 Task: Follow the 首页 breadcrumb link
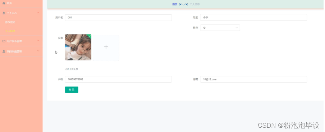[x=175, y=4]
